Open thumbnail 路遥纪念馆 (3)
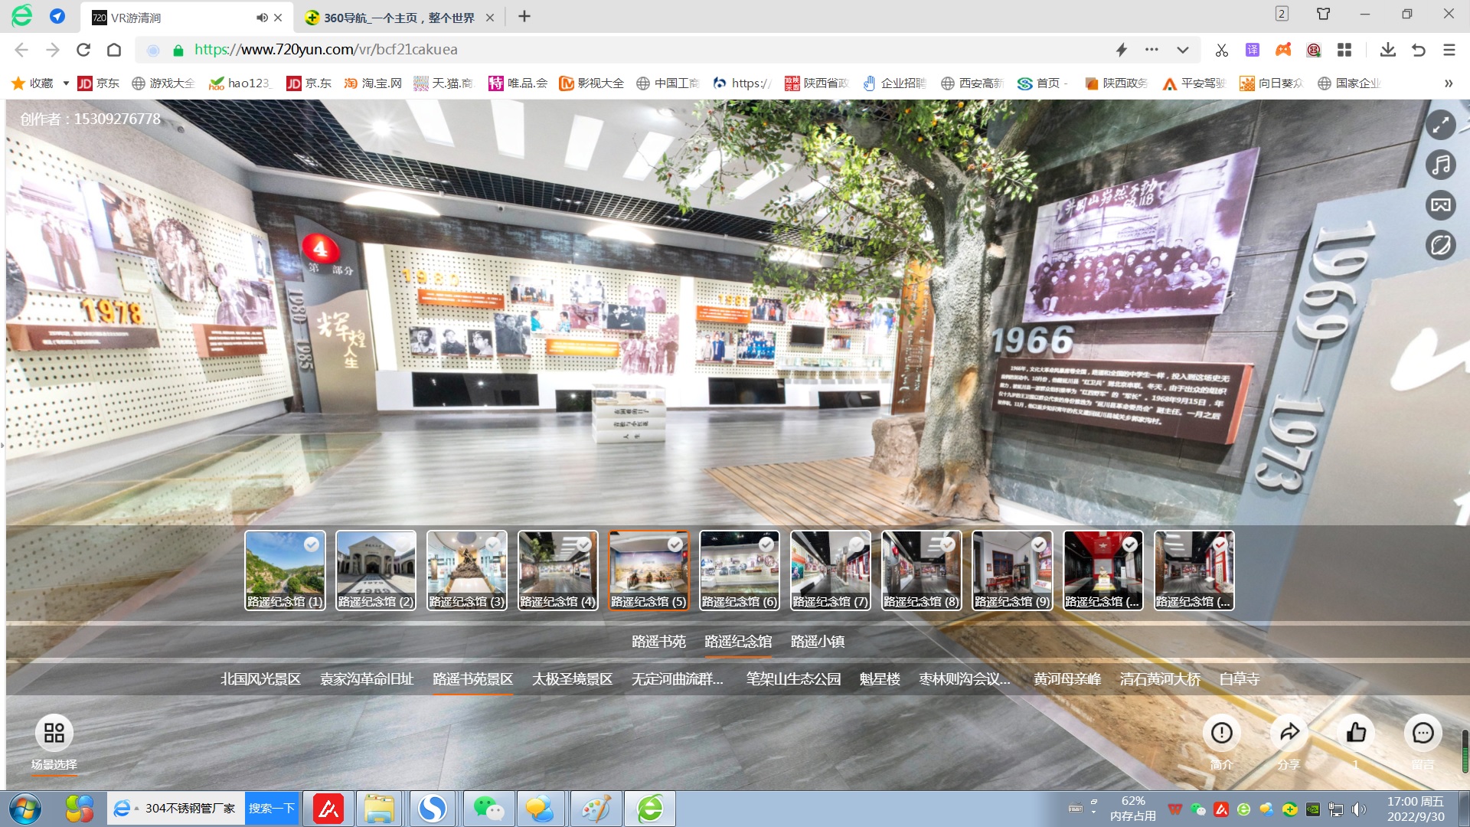This screenshot has width=1470, height=827. (x=467, y=570)
